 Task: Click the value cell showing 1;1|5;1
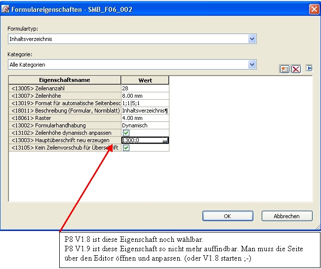coord(145,103)
